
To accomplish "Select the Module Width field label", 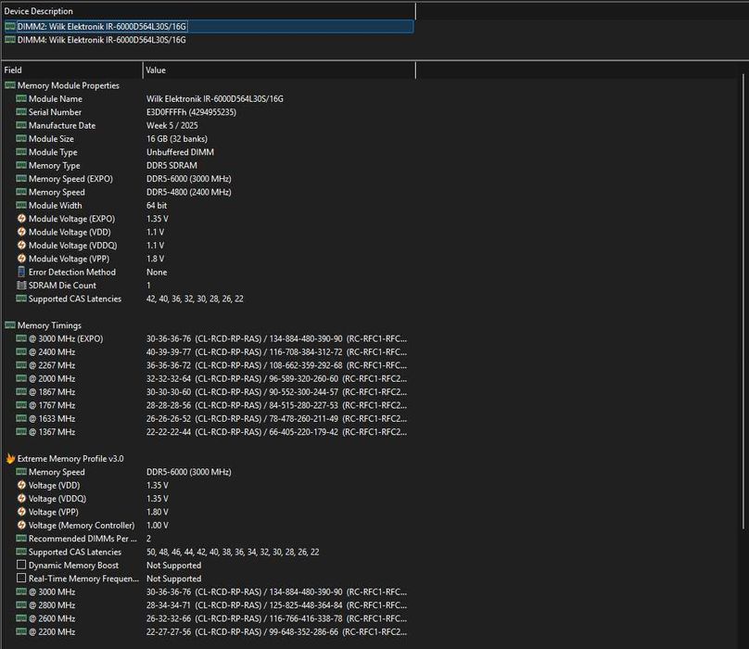I will (x=55, y=206).
